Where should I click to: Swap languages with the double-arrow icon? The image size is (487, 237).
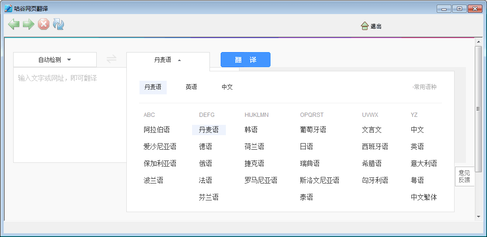111,59
